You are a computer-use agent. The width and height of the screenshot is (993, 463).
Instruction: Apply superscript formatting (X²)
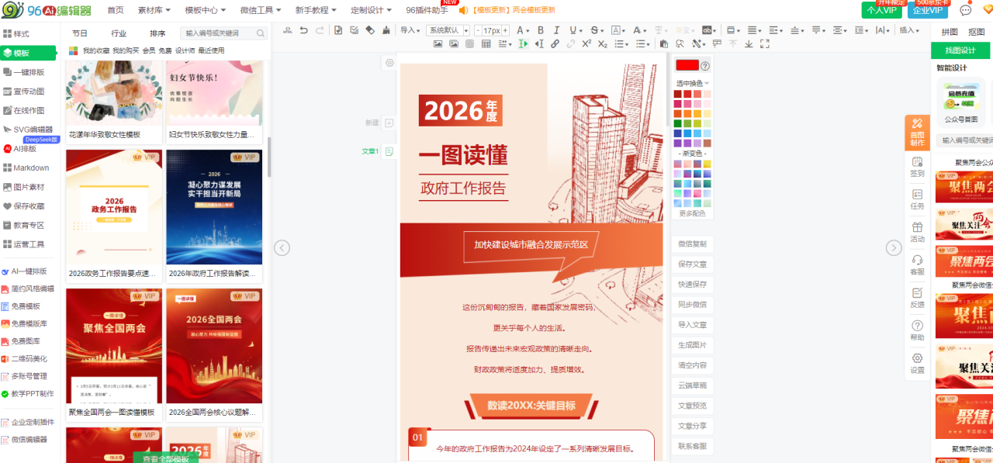(x=586, y=44)
